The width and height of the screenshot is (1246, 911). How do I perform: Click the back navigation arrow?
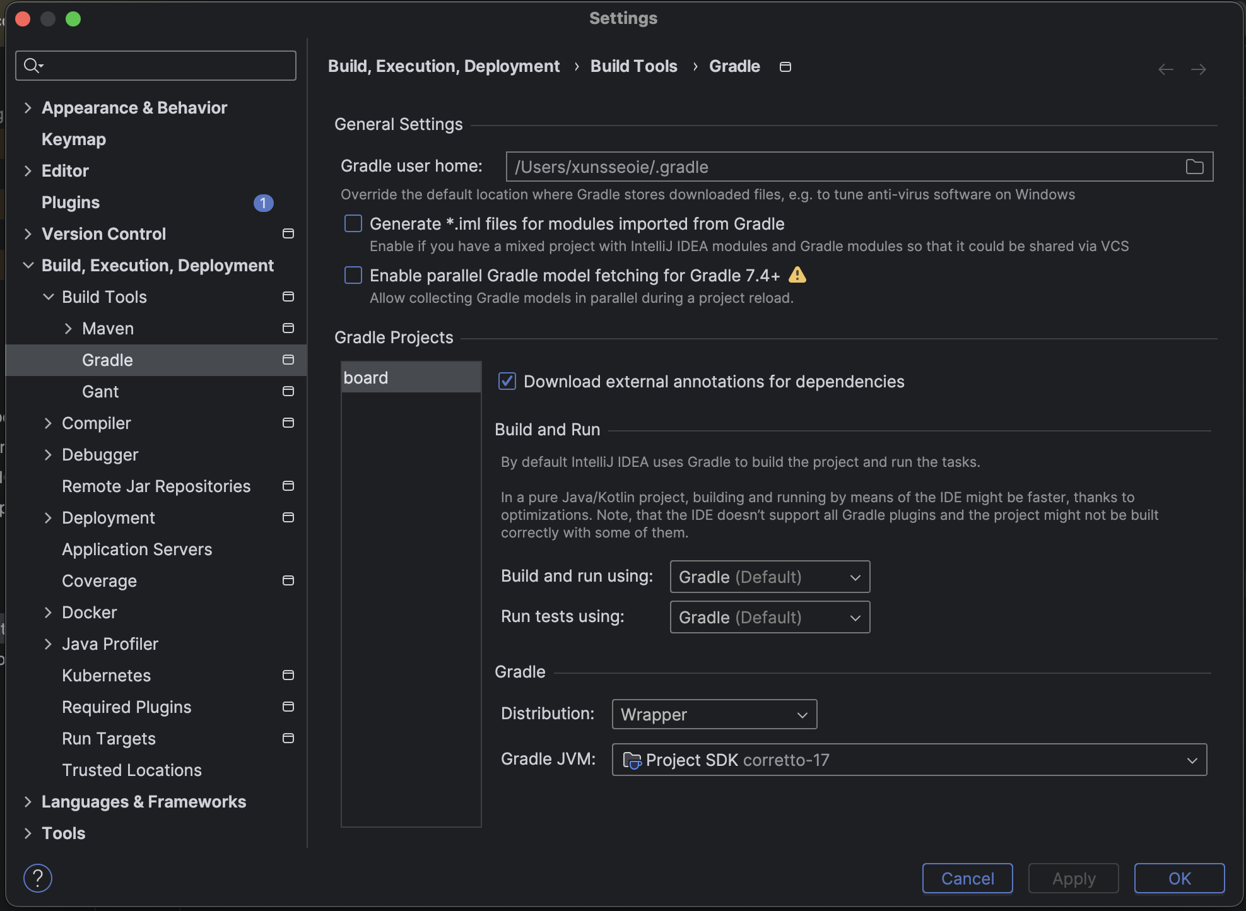tap(1165, 69)
